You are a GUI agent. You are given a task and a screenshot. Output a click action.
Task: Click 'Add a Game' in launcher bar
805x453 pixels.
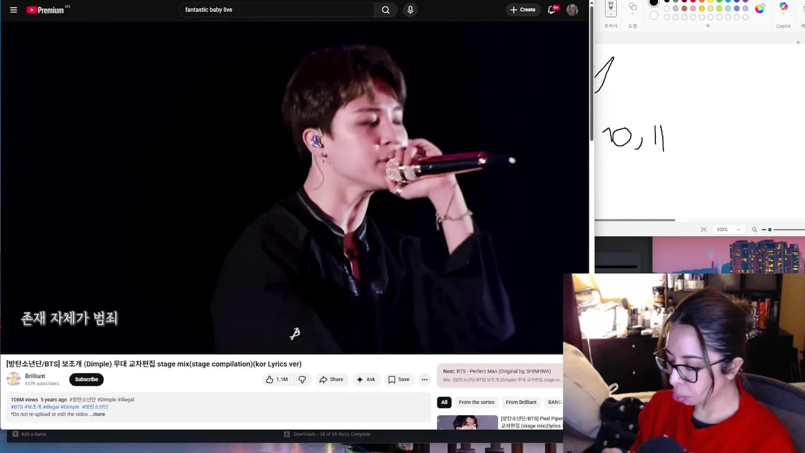coord(29,434)
